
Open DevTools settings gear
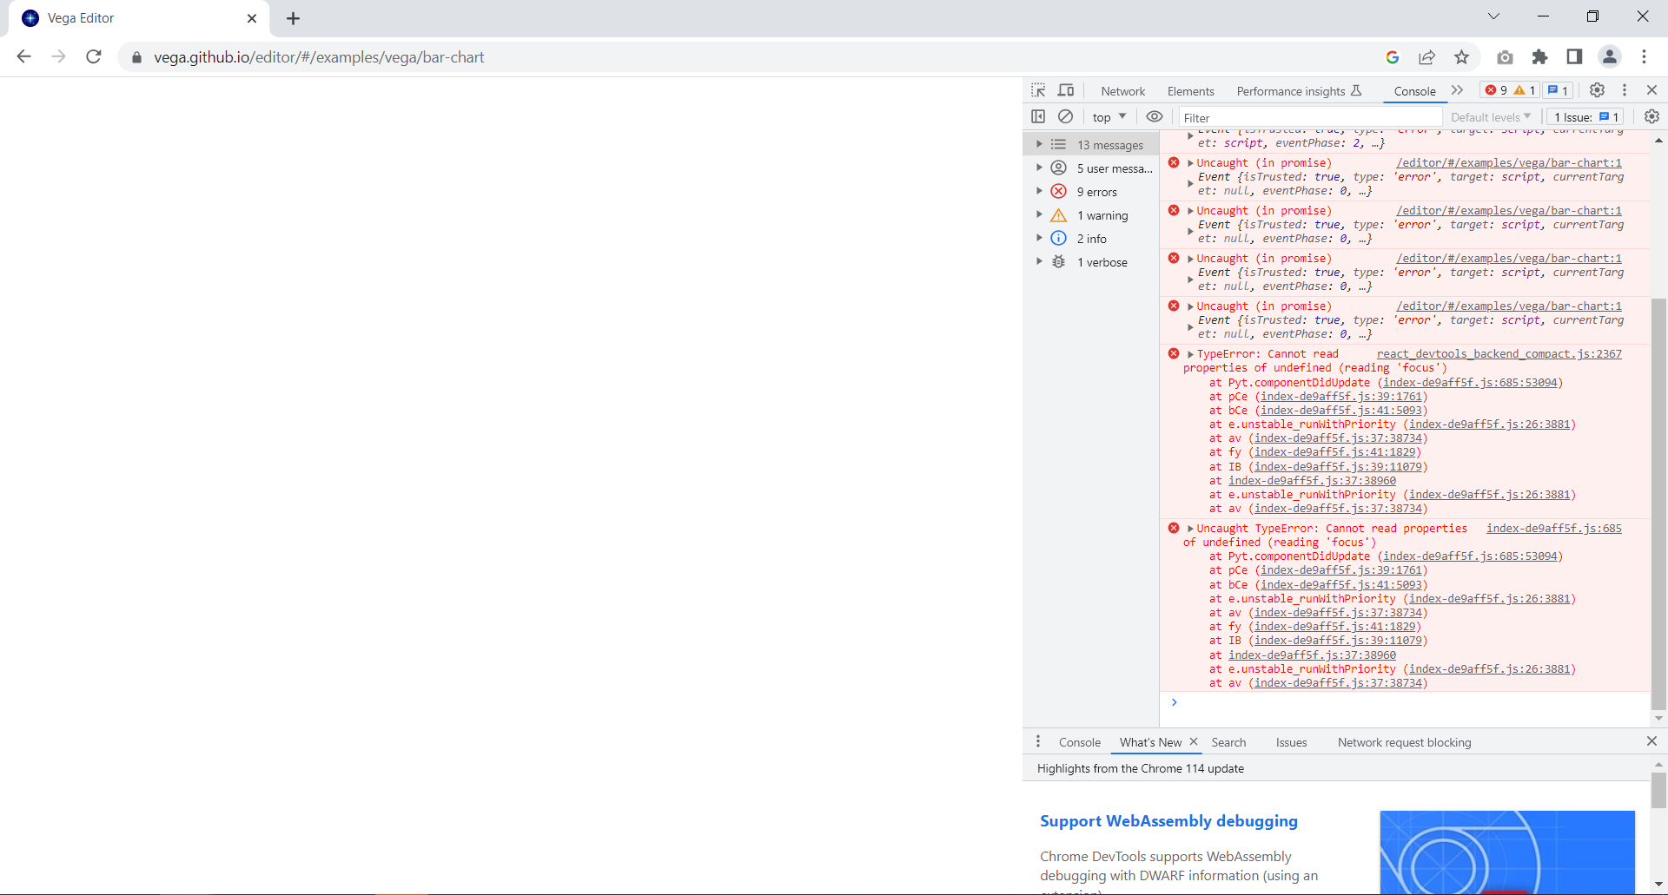point(1598,89)
